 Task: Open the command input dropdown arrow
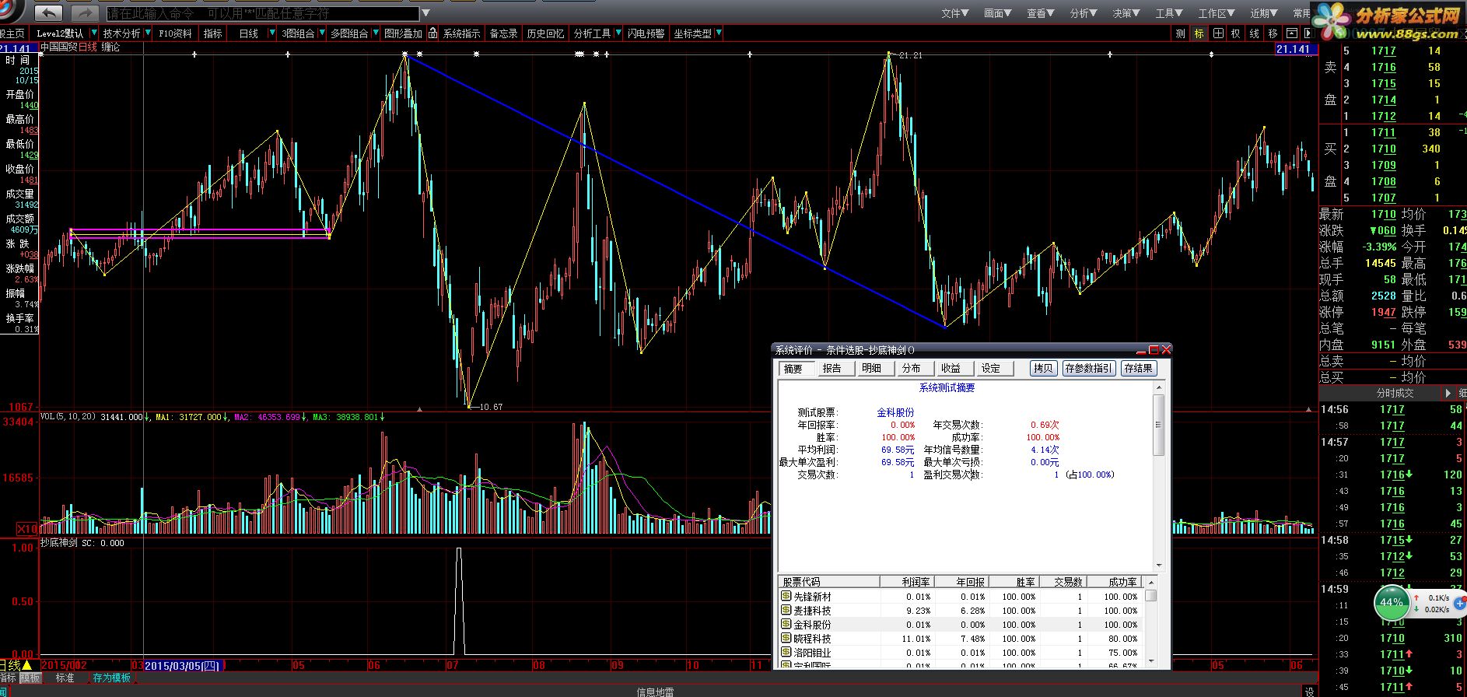(425, 13)
